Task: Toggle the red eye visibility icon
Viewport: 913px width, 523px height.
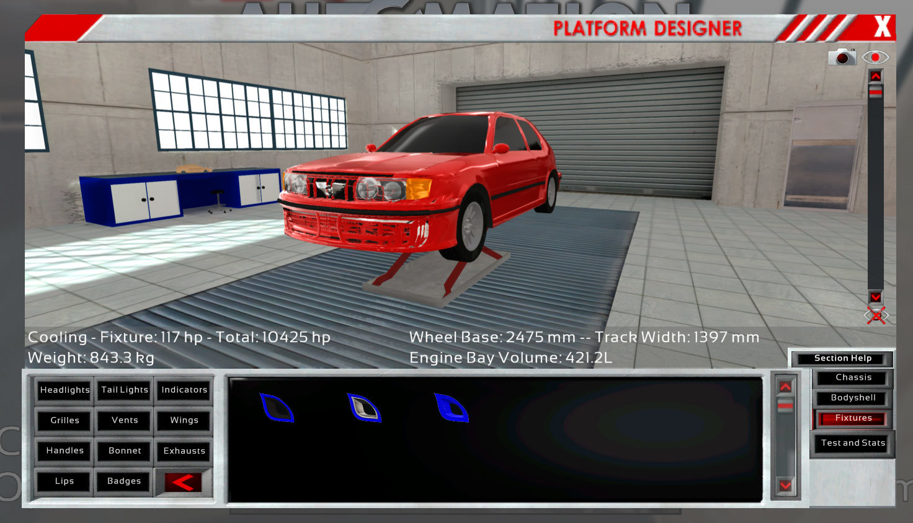Action: [x=875, y=58]
